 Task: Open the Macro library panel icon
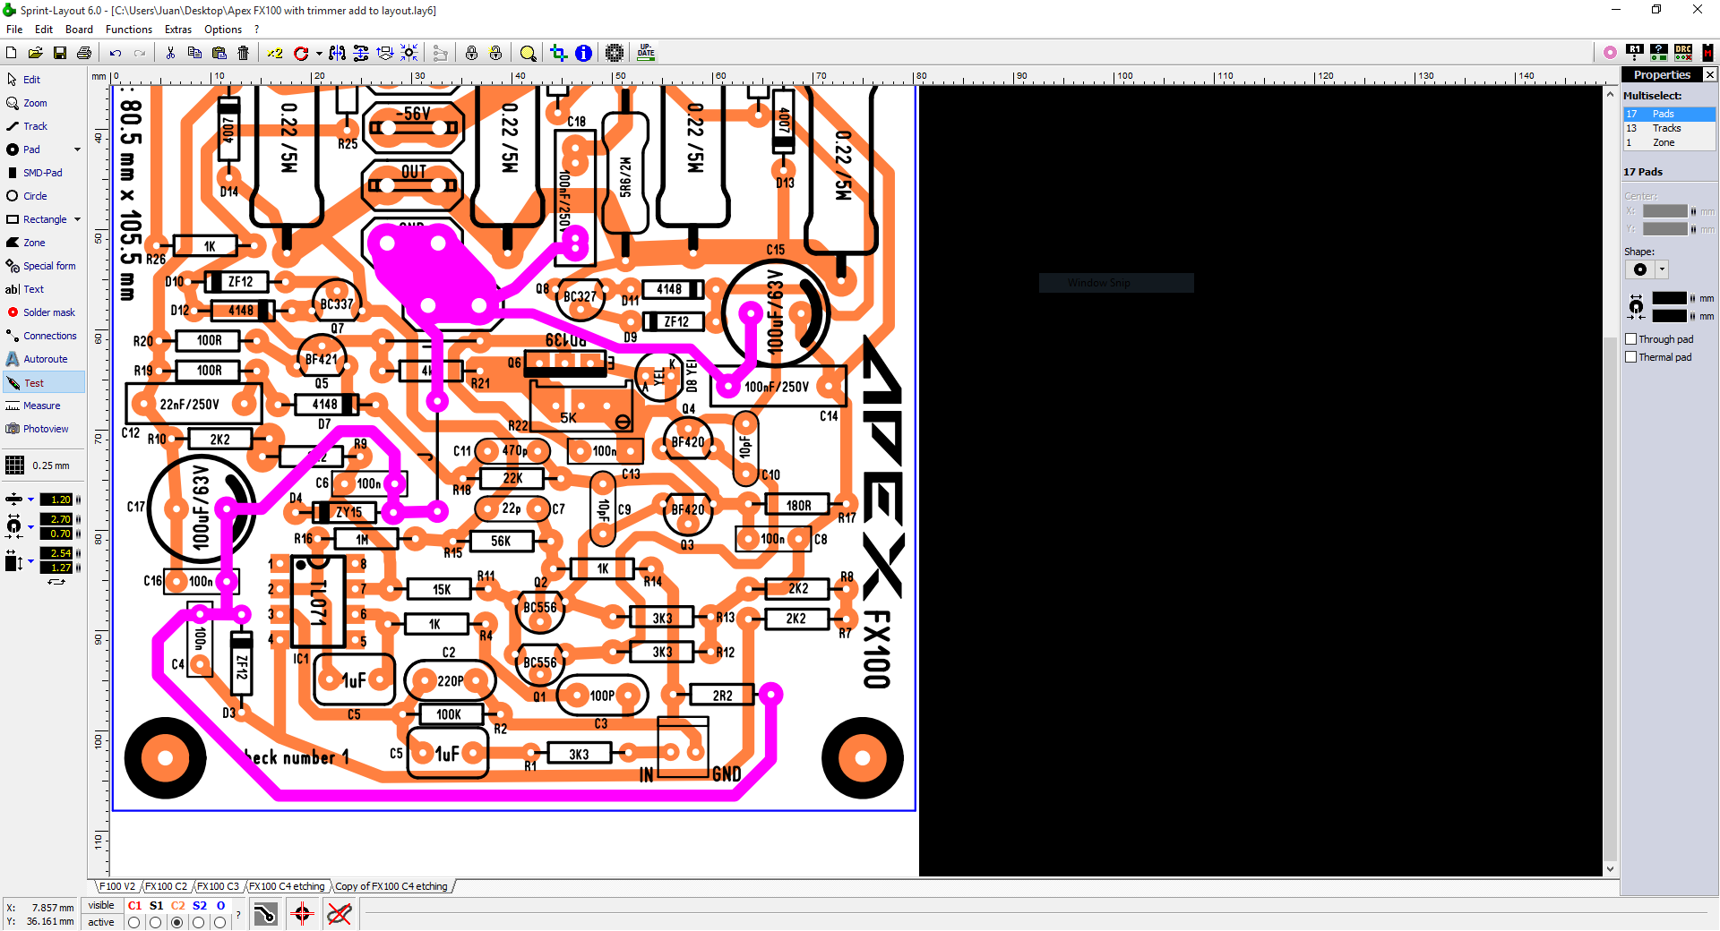(1707, 53)
